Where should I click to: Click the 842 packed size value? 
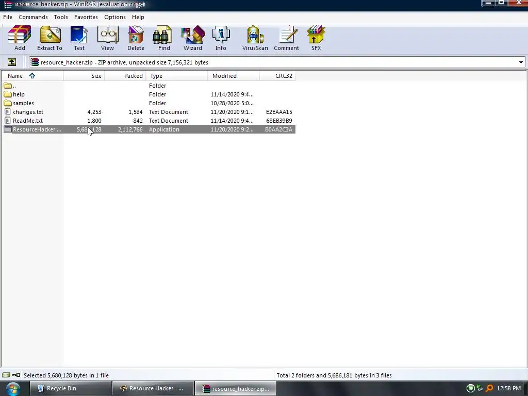pyautogui.click(x=138, y=121)
